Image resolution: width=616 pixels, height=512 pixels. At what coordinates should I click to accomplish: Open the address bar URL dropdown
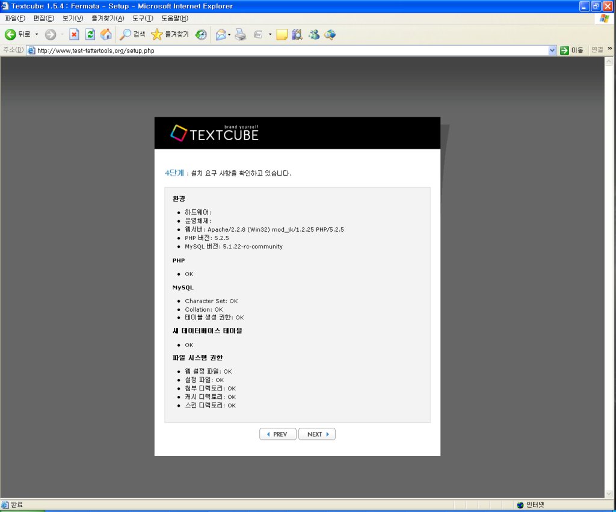click(552, 51)
